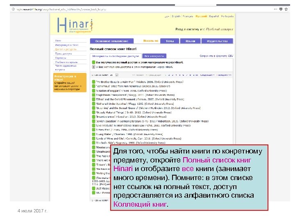Click gray exclamation no-access legend icon
295x221 pixels.
tap(93, 67)
